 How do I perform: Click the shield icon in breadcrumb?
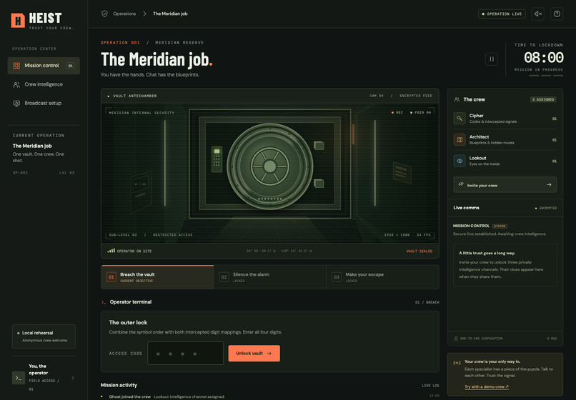[x=104, y=14]
